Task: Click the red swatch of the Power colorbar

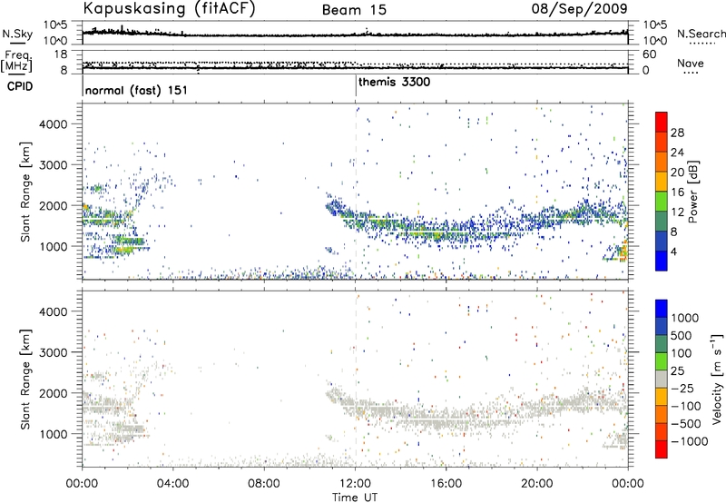Action: pos(662,123)
